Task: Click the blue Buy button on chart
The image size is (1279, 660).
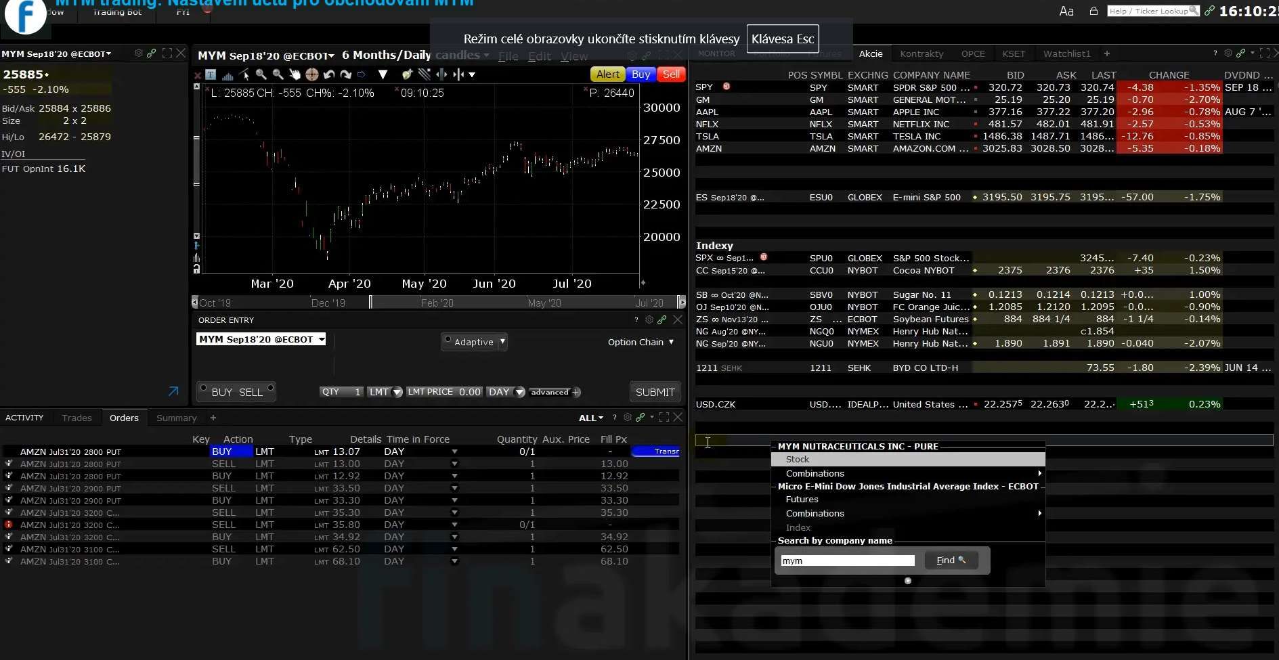Action: point(641,74)
